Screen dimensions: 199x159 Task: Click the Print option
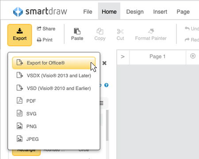(45, 40)
